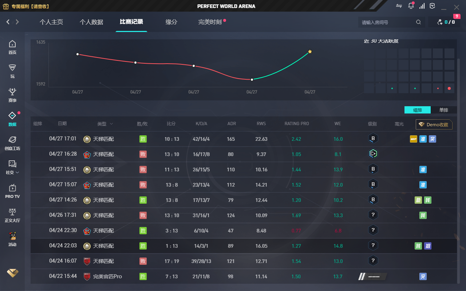
Task: Click rating 2.42 value
Action: click(296, 139)
